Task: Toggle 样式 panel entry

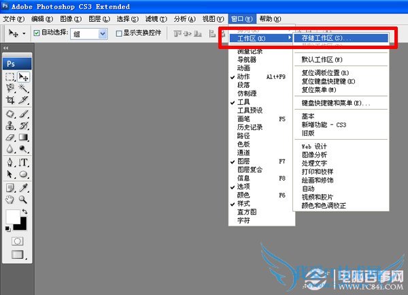Action: pyautogui.click(x=262, y=204)
